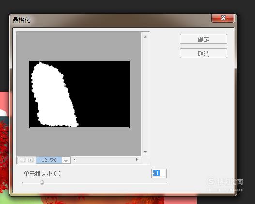The height and width of the screenshot is (204, 255).
Task: Confirm the filter with 确定 button
Action: pos(204,39)
